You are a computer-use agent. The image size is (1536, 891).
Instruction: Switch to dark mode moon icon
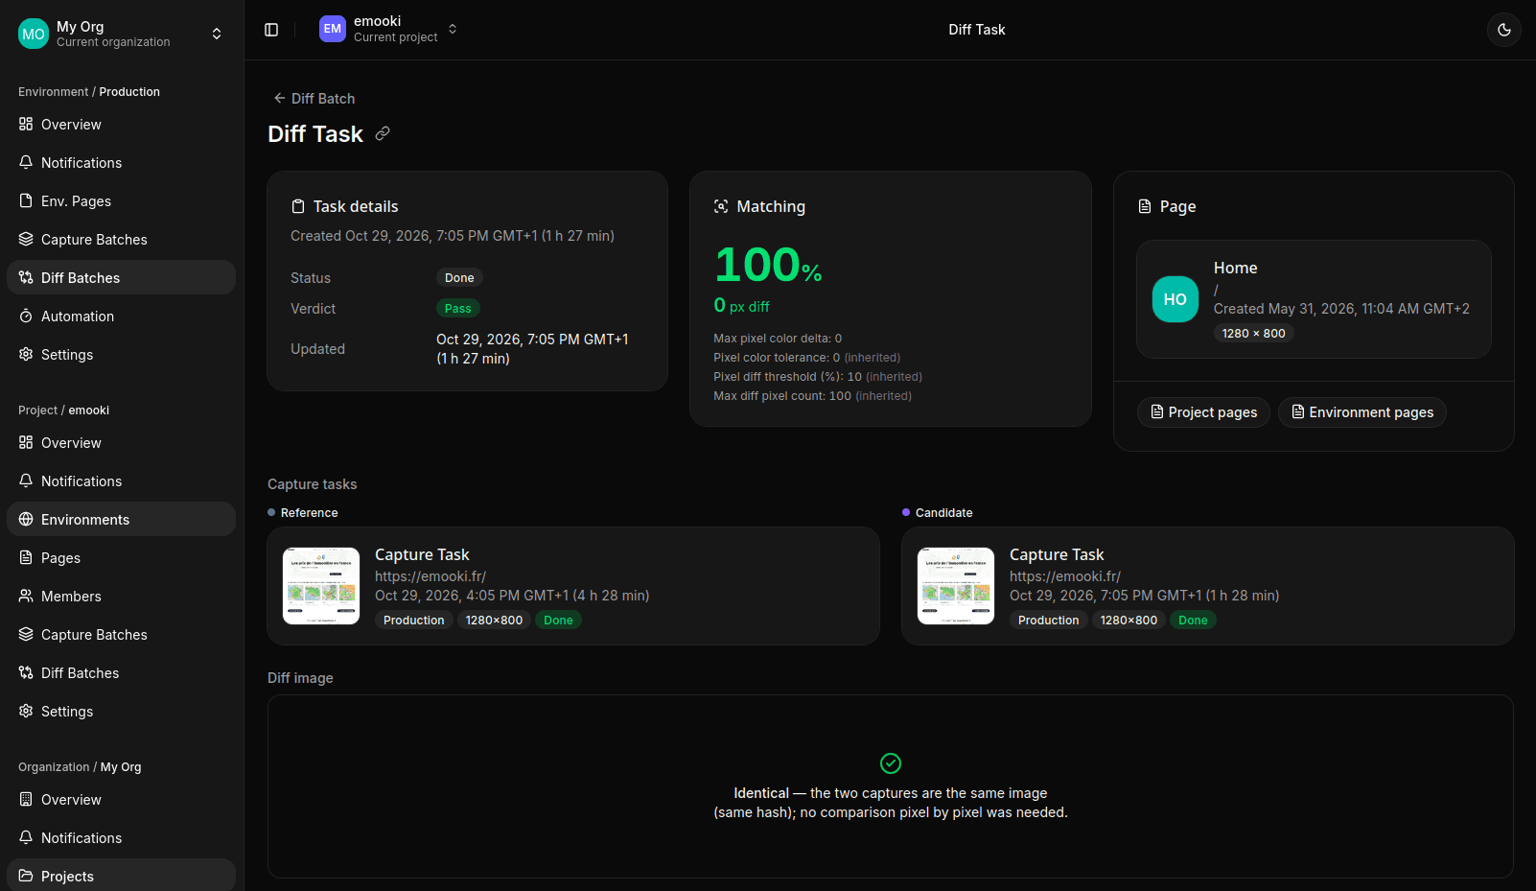pyautogui.click(x=1504, y=30)
